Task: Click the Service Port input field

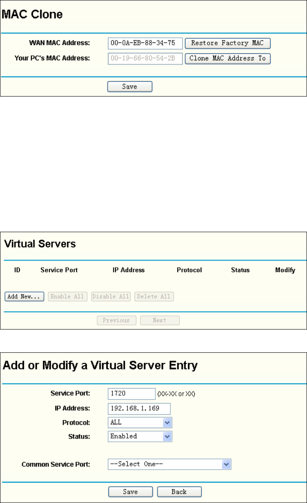Action: 131,394
